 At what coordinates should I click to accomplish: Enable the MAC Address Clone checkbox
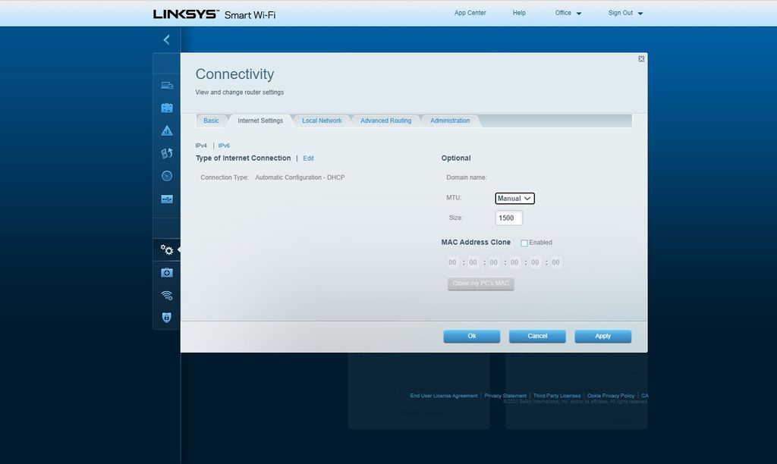pos(524,243)
